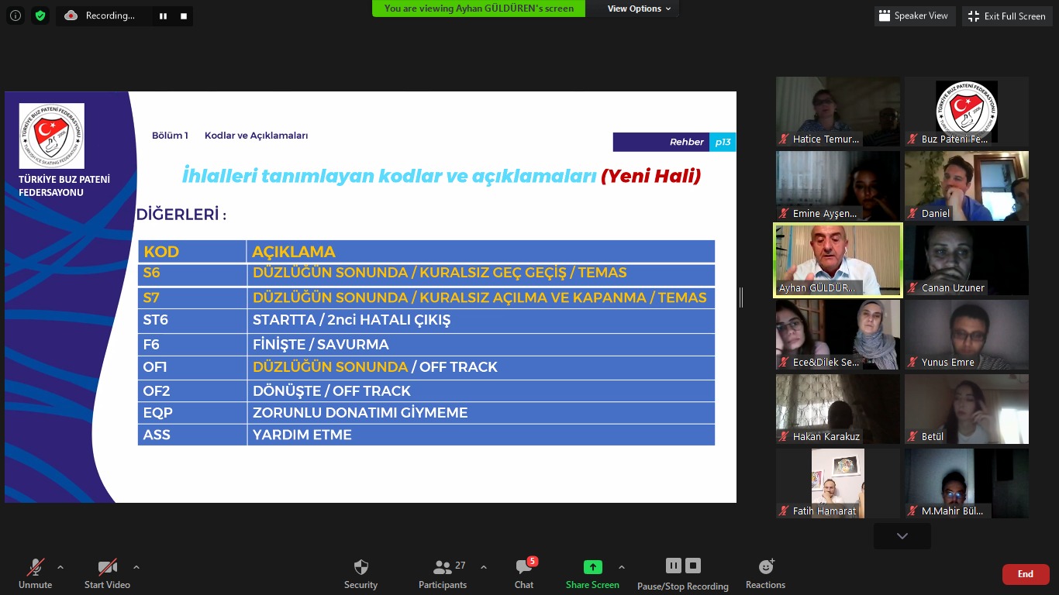Screen dimensions: 1059x595
Task: Click the green encryption shield icon
Action: coord(40,15)
